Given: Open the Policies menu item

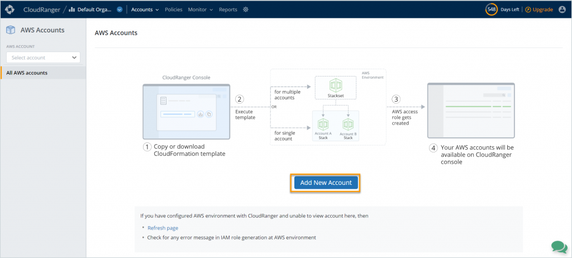Looking at the screenshot, I should pyautogui.click(x=174, y=9).
